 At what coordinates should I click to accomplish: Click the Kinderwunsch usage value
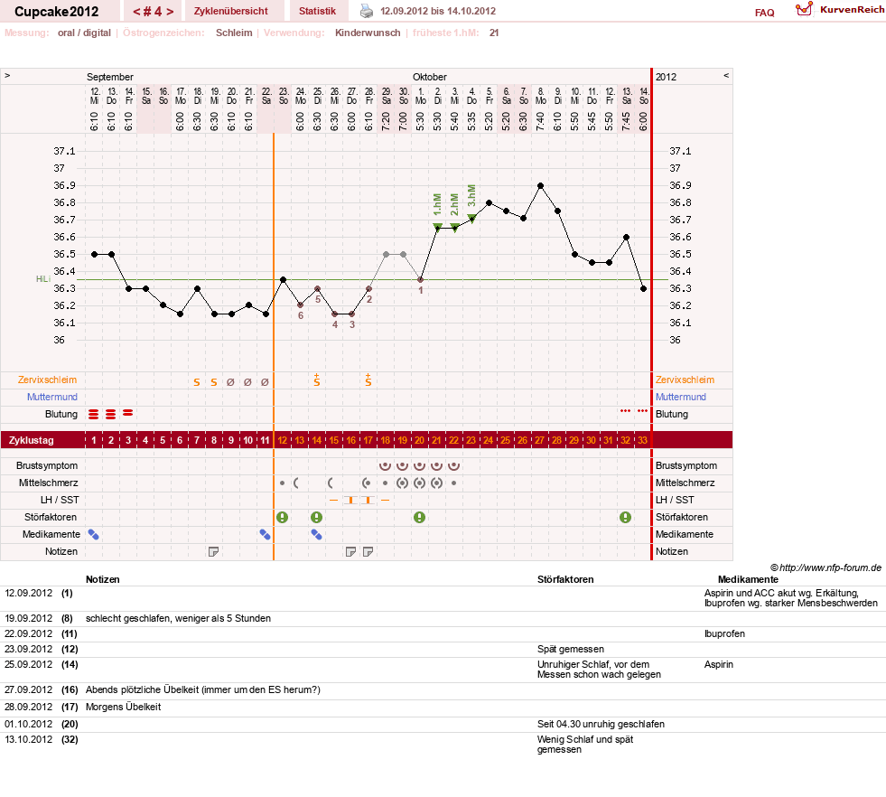[x=368, y=33]
